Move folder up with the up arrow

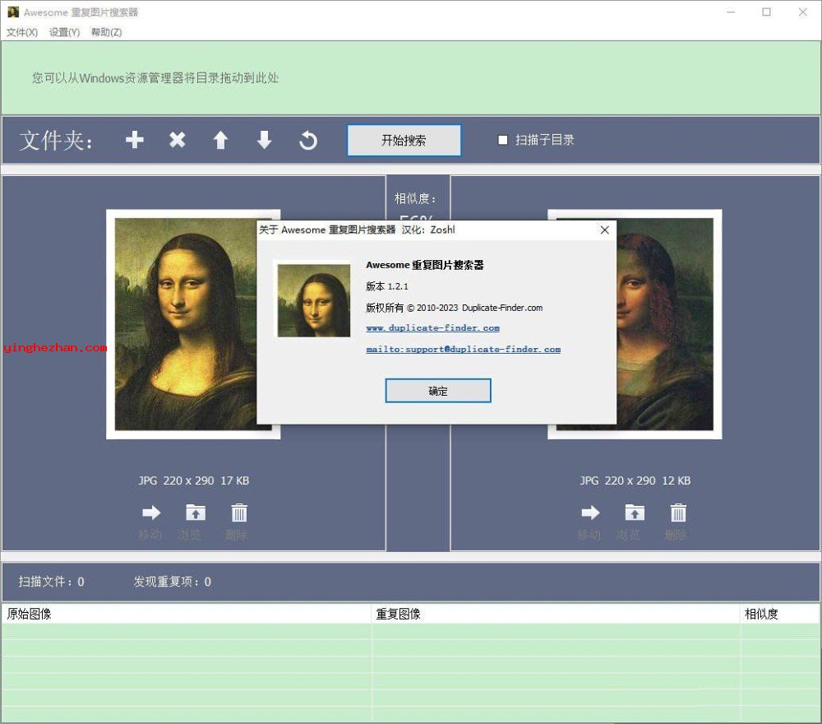pos(220,140)
